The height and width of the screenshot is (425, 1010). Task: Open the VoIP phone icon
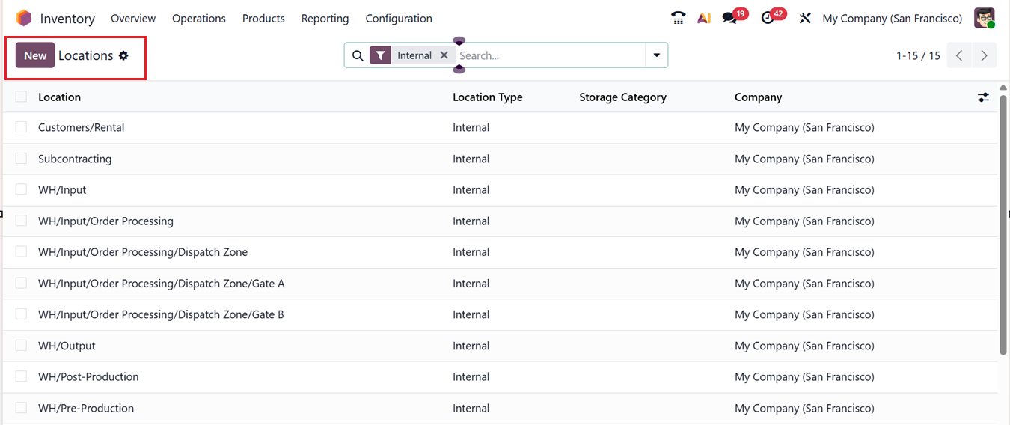point(679,18)
